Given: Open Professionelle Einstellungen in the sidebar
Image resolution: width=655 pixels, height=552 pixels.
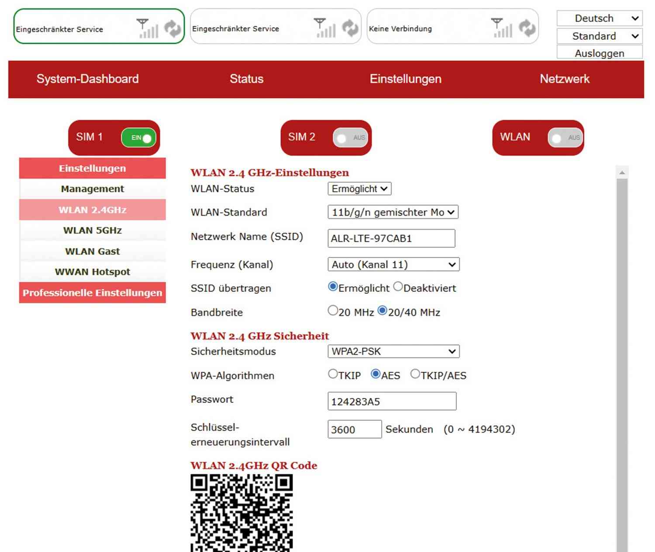Looking at the screenshot, I should [x=93, y=293].
